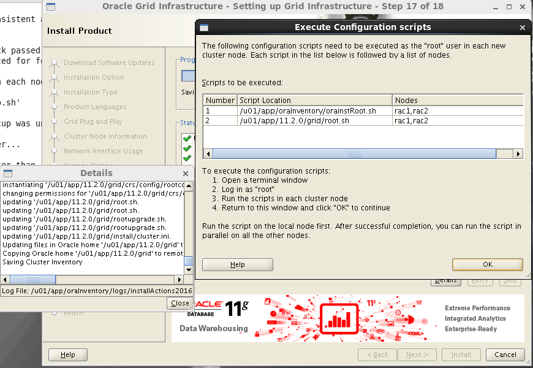Click Cancel in the Grid Infrastructure installer

[x=505, y=355]
